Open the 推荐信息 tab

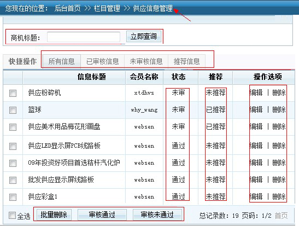(186, 61)
